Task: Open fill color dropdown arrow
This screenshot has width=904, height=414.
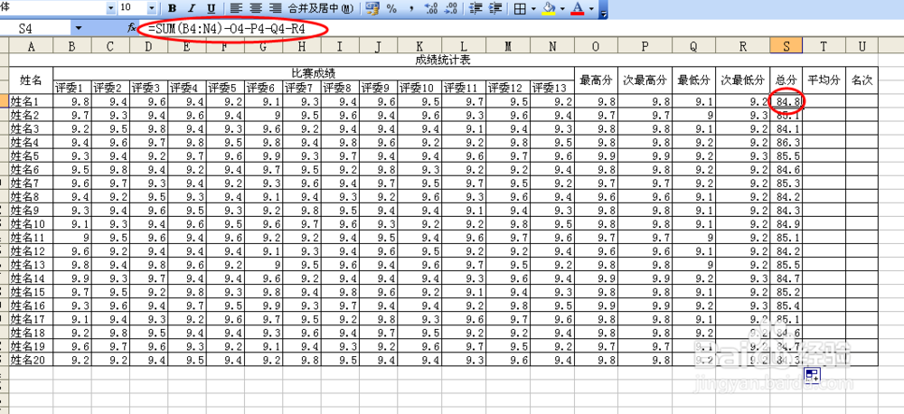Action: pyautogui.click(x=562, y=8)
